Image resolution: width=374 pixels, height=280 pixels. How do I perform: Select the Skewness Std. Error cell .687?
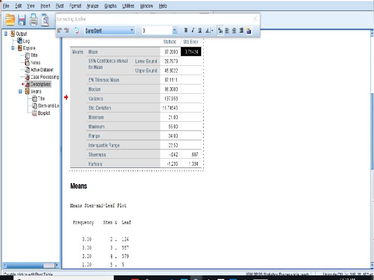coord(191,155)
